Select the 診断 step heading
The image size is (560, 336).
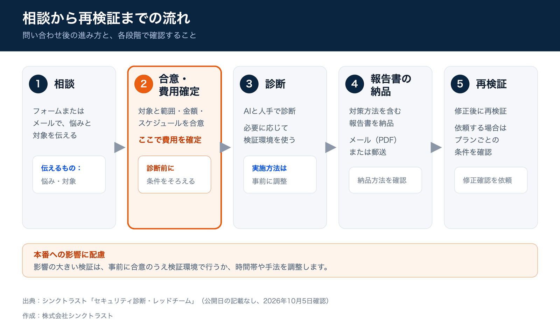[275, 84]
